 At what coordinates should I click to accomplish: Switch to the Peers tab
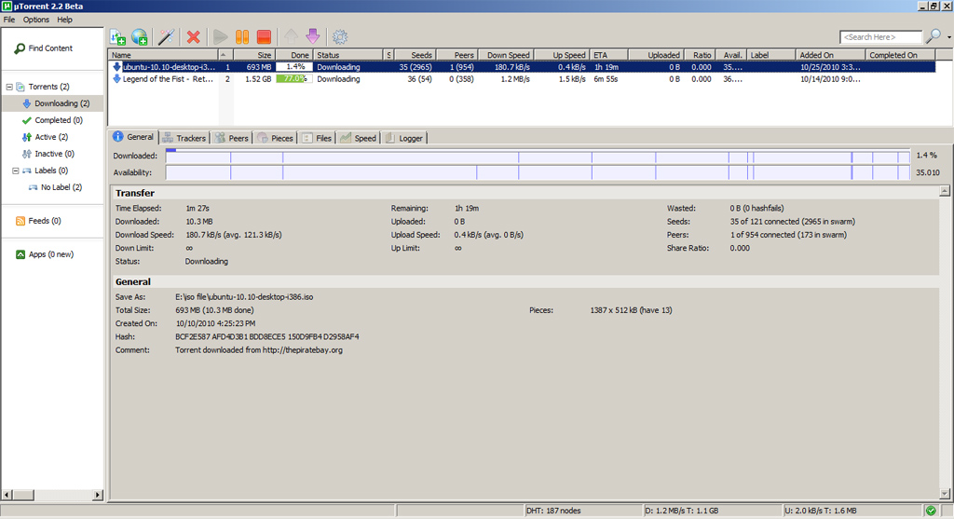point(232,138)
